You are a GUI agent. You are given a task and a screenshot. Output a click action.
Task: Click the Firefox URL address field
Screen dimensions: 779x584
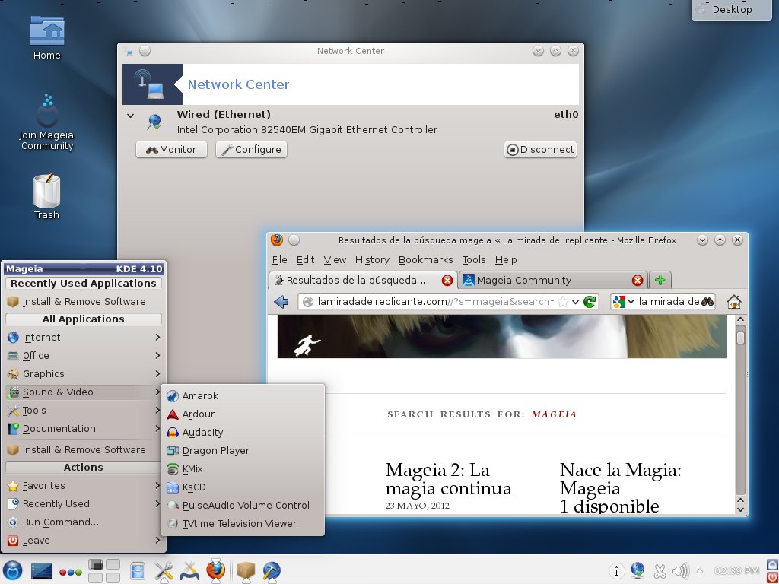point(435,301)
